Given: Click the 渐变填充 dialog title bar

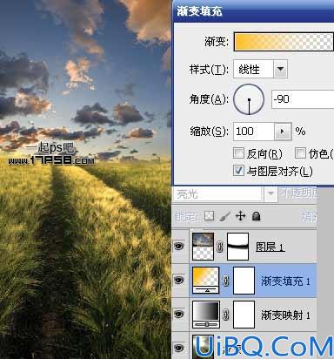Looking at the screenshot, I should pyautogui.click(x=254, y=11).
